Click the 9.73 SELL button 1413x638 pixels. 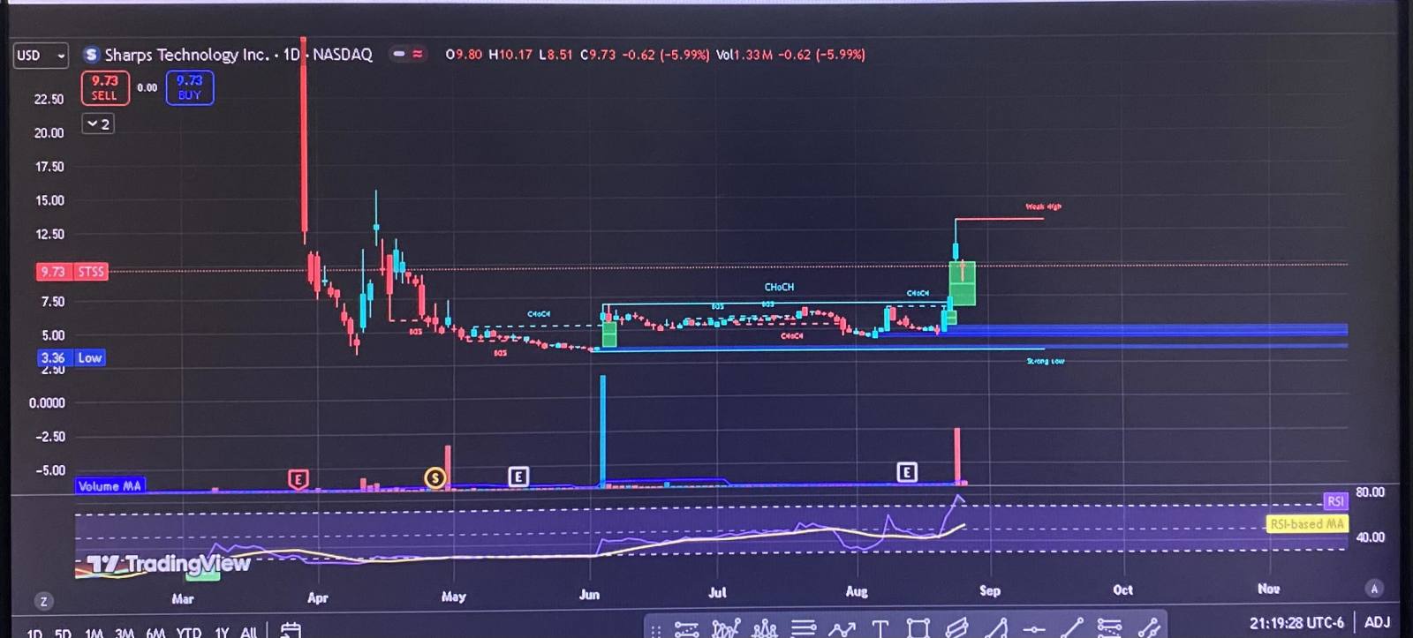[105, 87]
